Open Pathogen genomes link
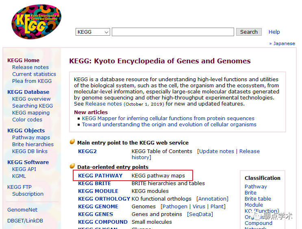Viewport: 302px width, 229px height. pos(175,207)
